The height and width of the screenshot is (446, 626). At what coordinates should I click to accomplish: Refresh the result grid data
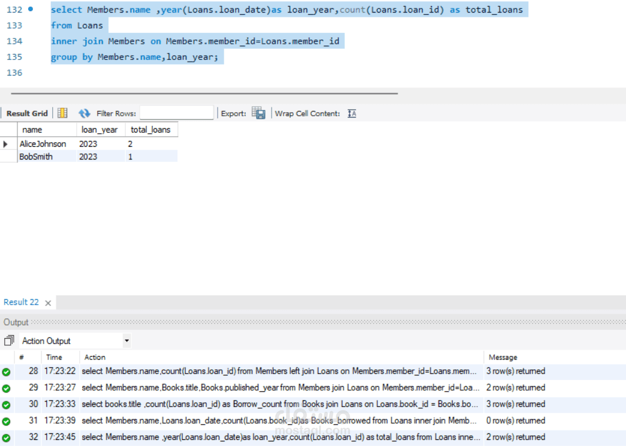(x=84, y=113)
